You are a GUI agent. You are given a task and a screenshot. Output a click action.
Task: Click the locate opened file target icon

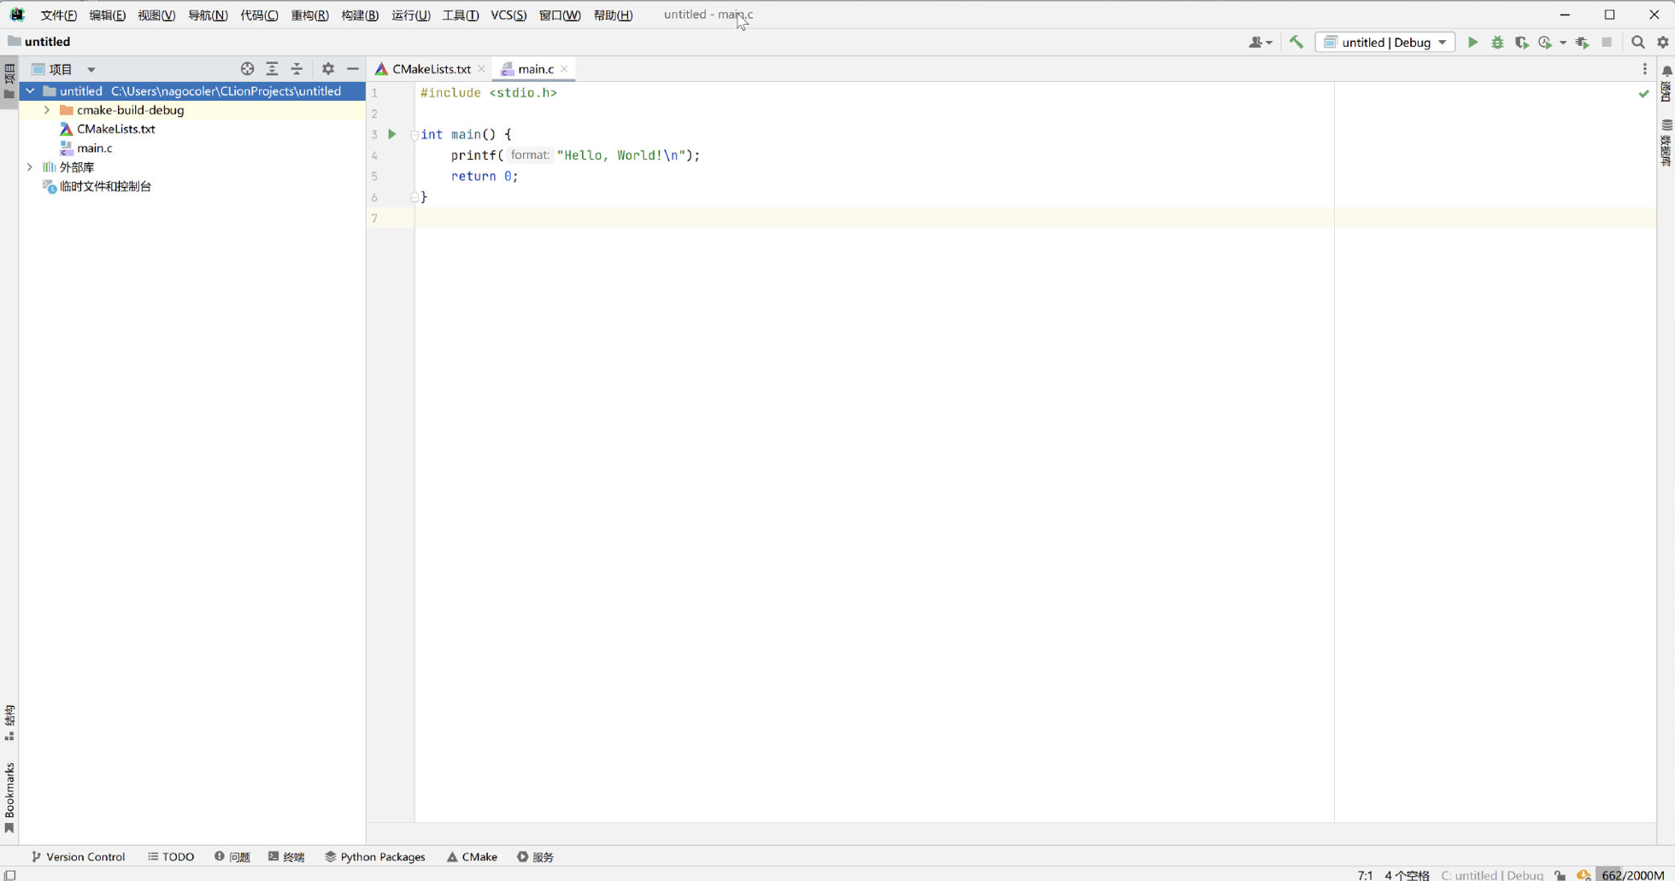[x=247, y=69]
